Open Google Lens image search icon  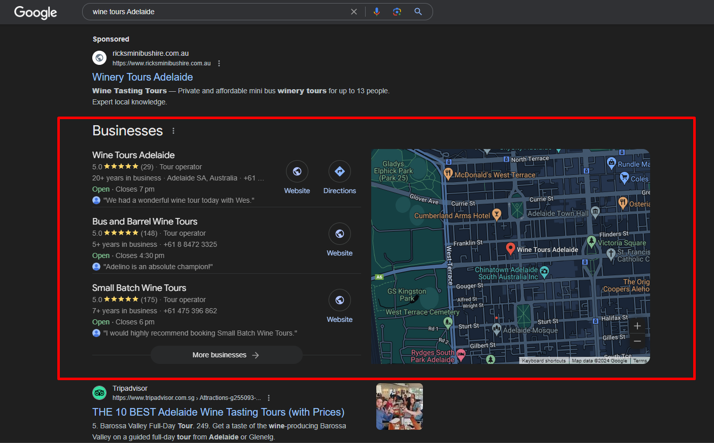397,12
